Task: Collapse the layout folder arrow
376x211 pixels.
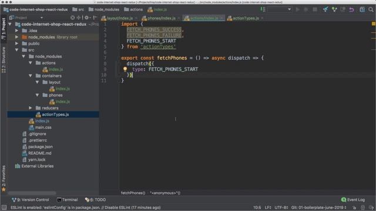Action: pyautogui.click(x=37, y=82)
